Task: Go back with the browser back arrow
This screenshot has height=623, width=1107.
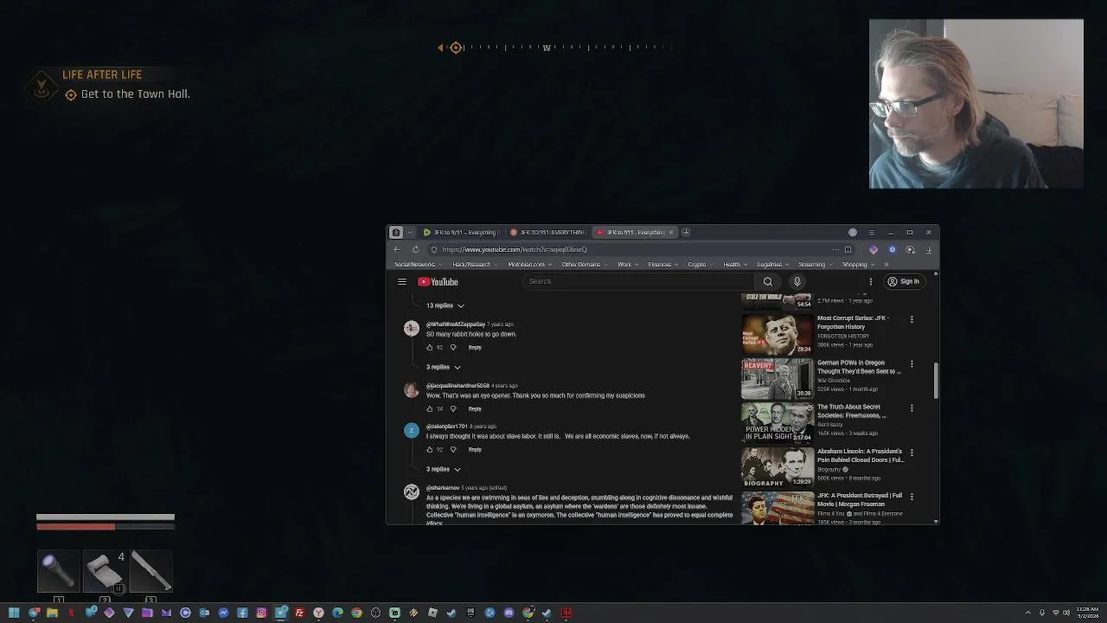Action: [x=397, y=249]
